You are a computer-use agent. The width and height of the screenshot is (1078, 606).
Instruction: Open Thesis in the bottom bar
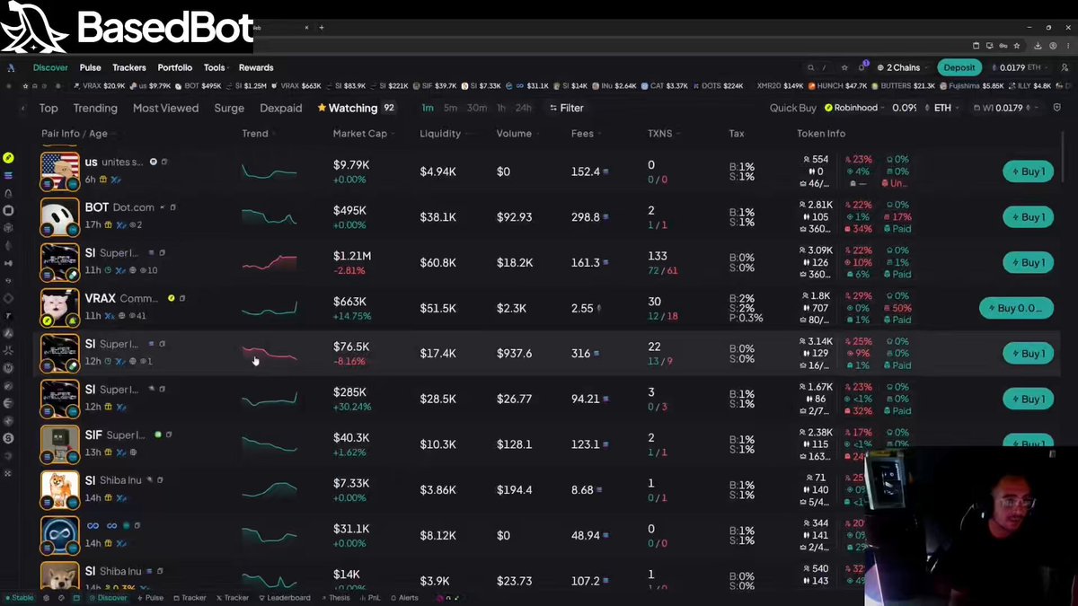(336, 598)
